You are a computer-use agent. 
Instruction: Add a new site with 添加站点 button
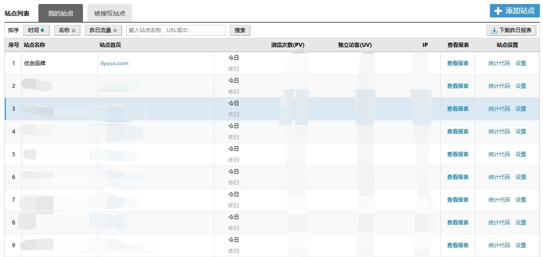[514, 11]
